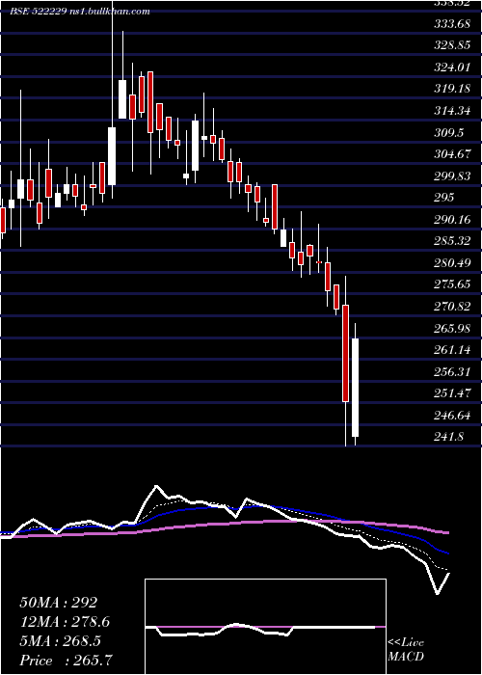Click the 295 price axis label

click(443, 198)
